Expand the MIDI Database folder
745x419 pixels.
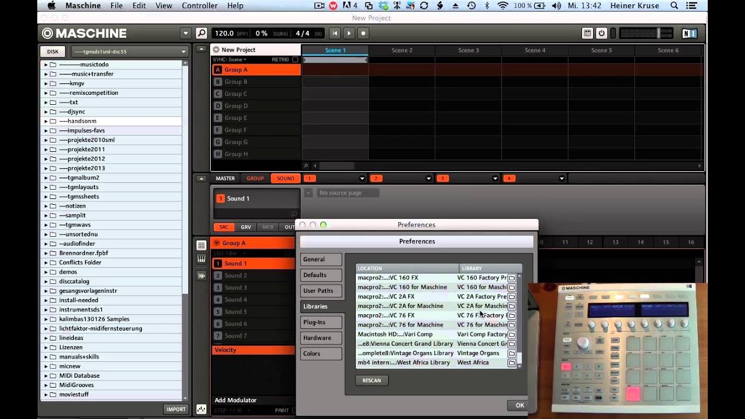coord(46,376)
